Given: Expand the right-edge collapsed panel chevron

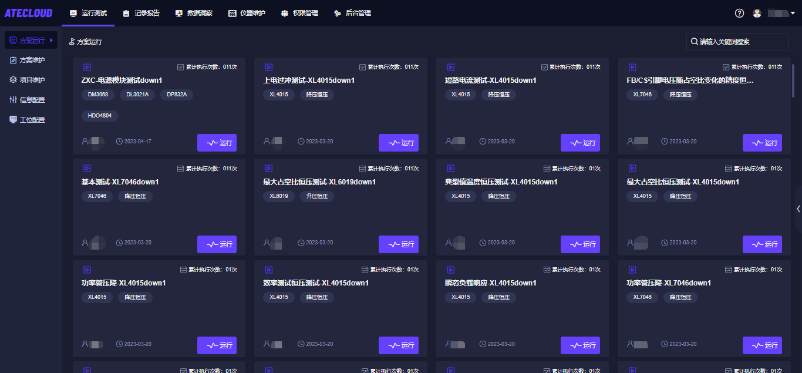Looking at the screenshot, I should [798, 209].
